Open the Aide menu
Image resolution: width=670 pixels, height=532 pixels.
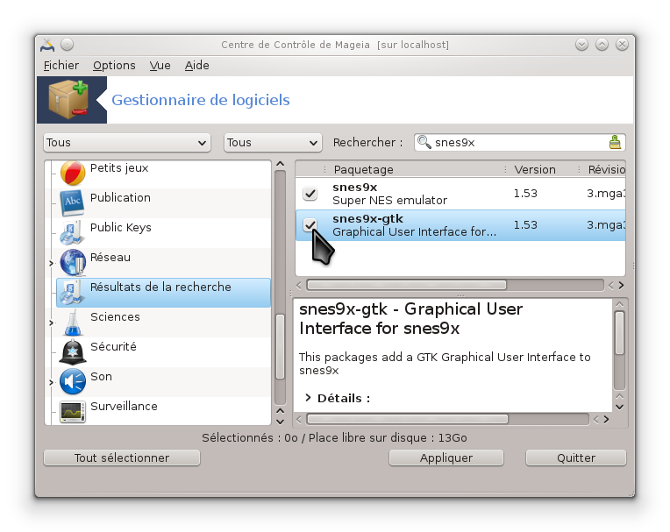pyautogui.click(x=197, y=66)
